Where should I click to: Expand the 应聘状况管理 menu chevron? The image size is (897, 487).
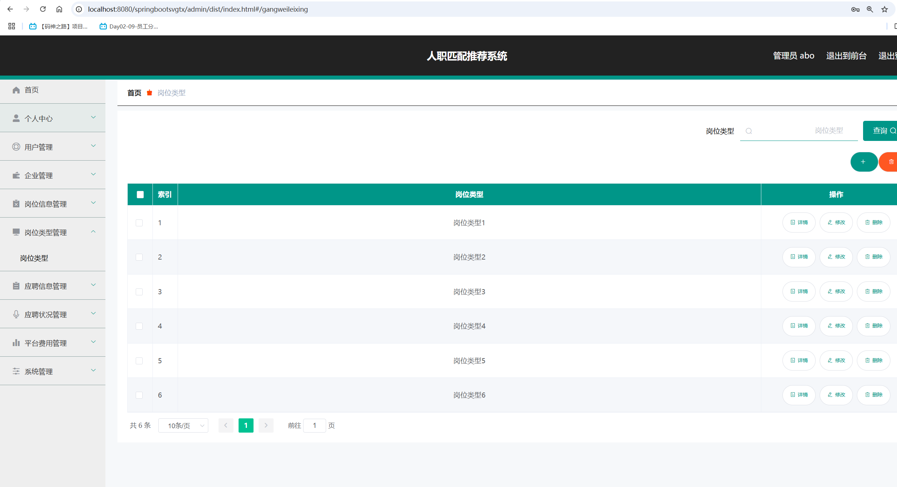pyautogui.click(x=93, y=313)
